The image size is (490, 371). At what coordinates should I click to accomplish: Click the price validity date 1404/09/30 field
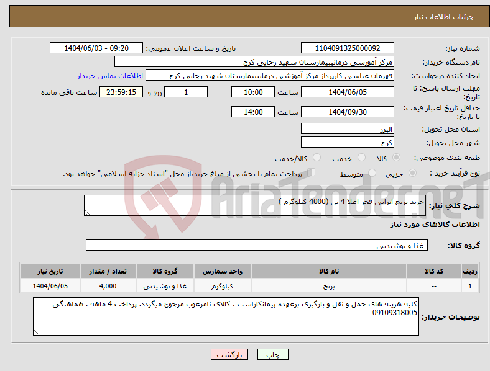347,112
